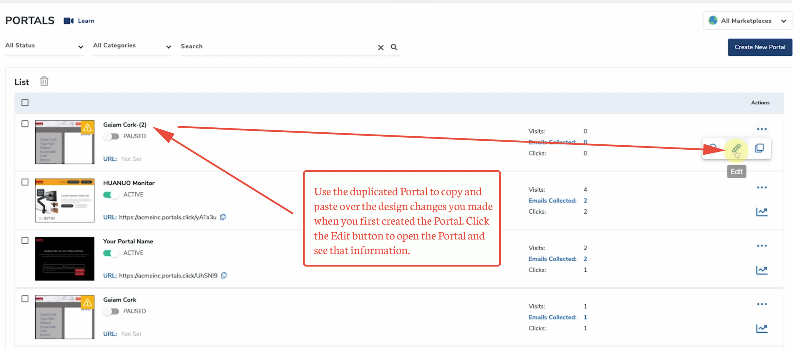Screen dimensions: 793x350
Task: Toggle the Gaiam Cork-(2) paused switch
Action: tap(112, 136)
